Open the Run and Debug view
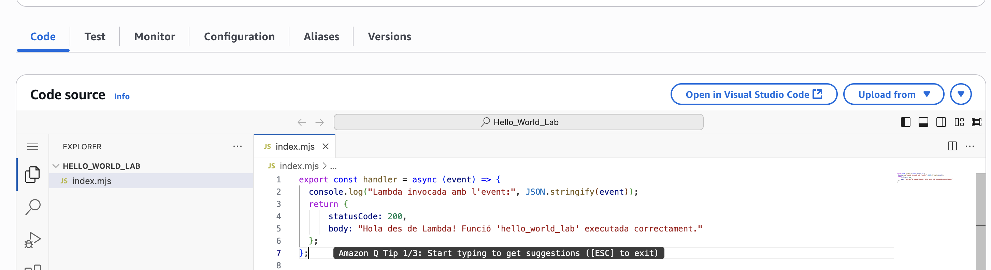Viewport: 991px width, 270px height. pos(33,240)
